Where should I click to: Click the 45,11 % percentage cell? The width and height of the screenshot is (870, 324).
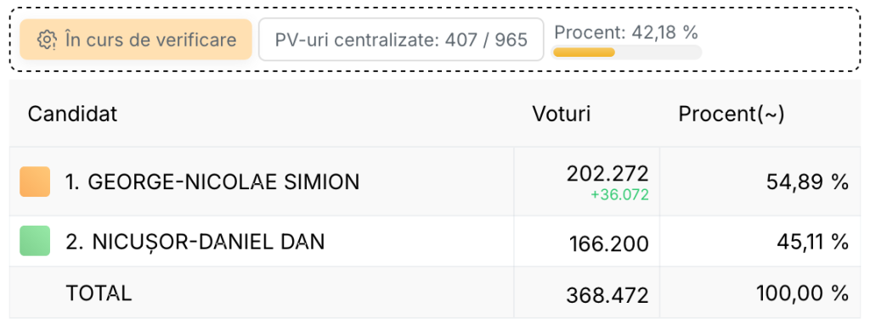811,242
